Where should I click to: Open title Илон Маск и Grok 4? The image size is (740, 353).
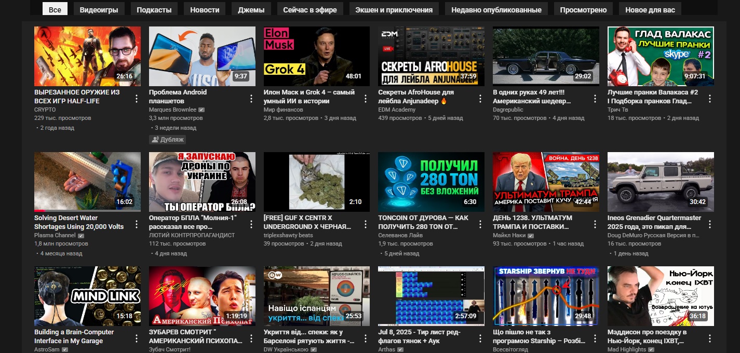click(309, 97)
